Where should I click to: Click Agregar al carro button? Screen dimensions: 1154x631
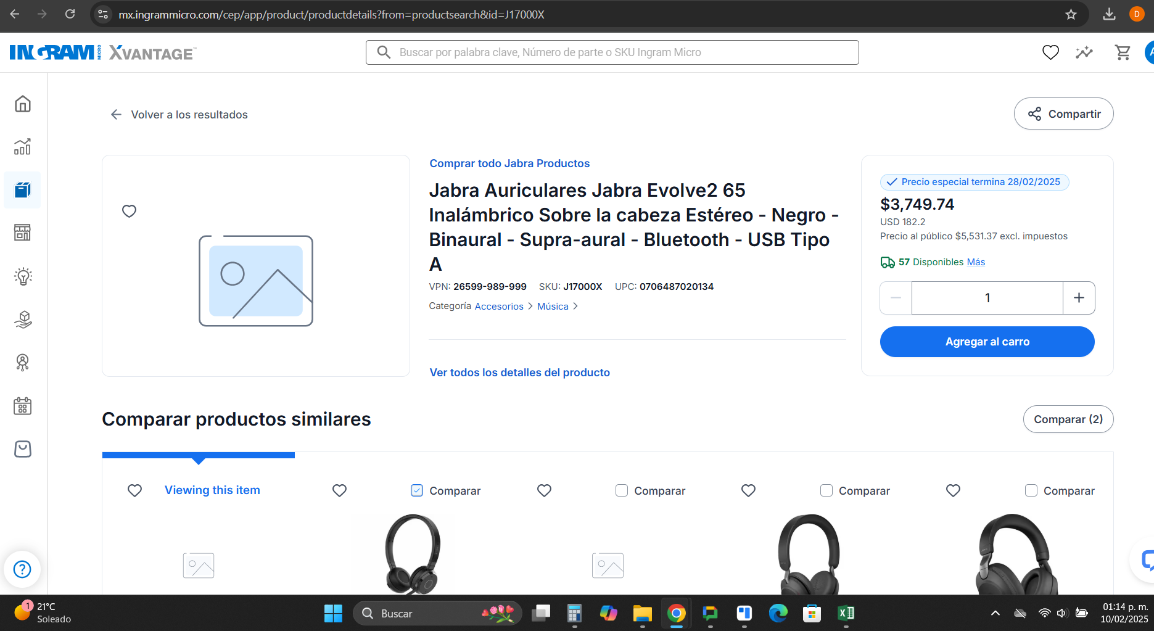[x=987, y=342]
